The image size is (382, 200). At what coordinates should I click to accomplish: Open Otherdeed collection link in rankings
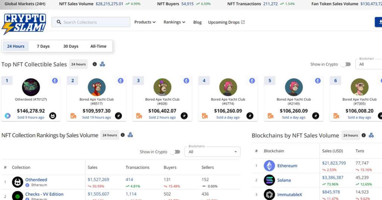coord(36,180)
